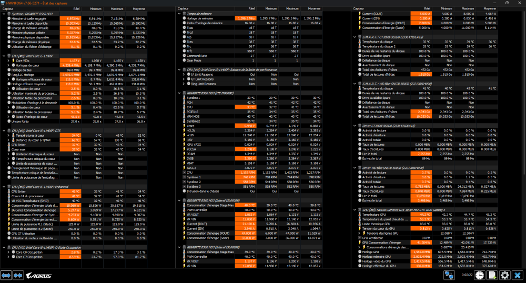Click the thermometer icon beside VRM MOS

[x=184, y=116]
